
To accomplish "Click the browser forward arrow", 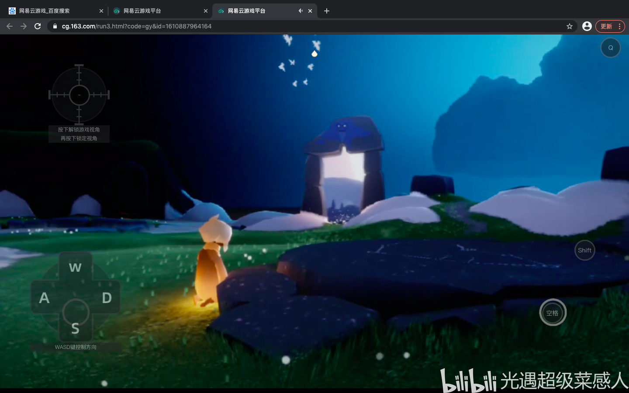I will (x=24, y=26).
